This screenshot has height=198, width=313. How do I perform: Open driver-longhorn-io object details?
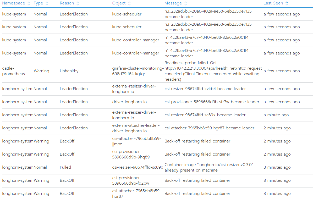pos(129,102)
